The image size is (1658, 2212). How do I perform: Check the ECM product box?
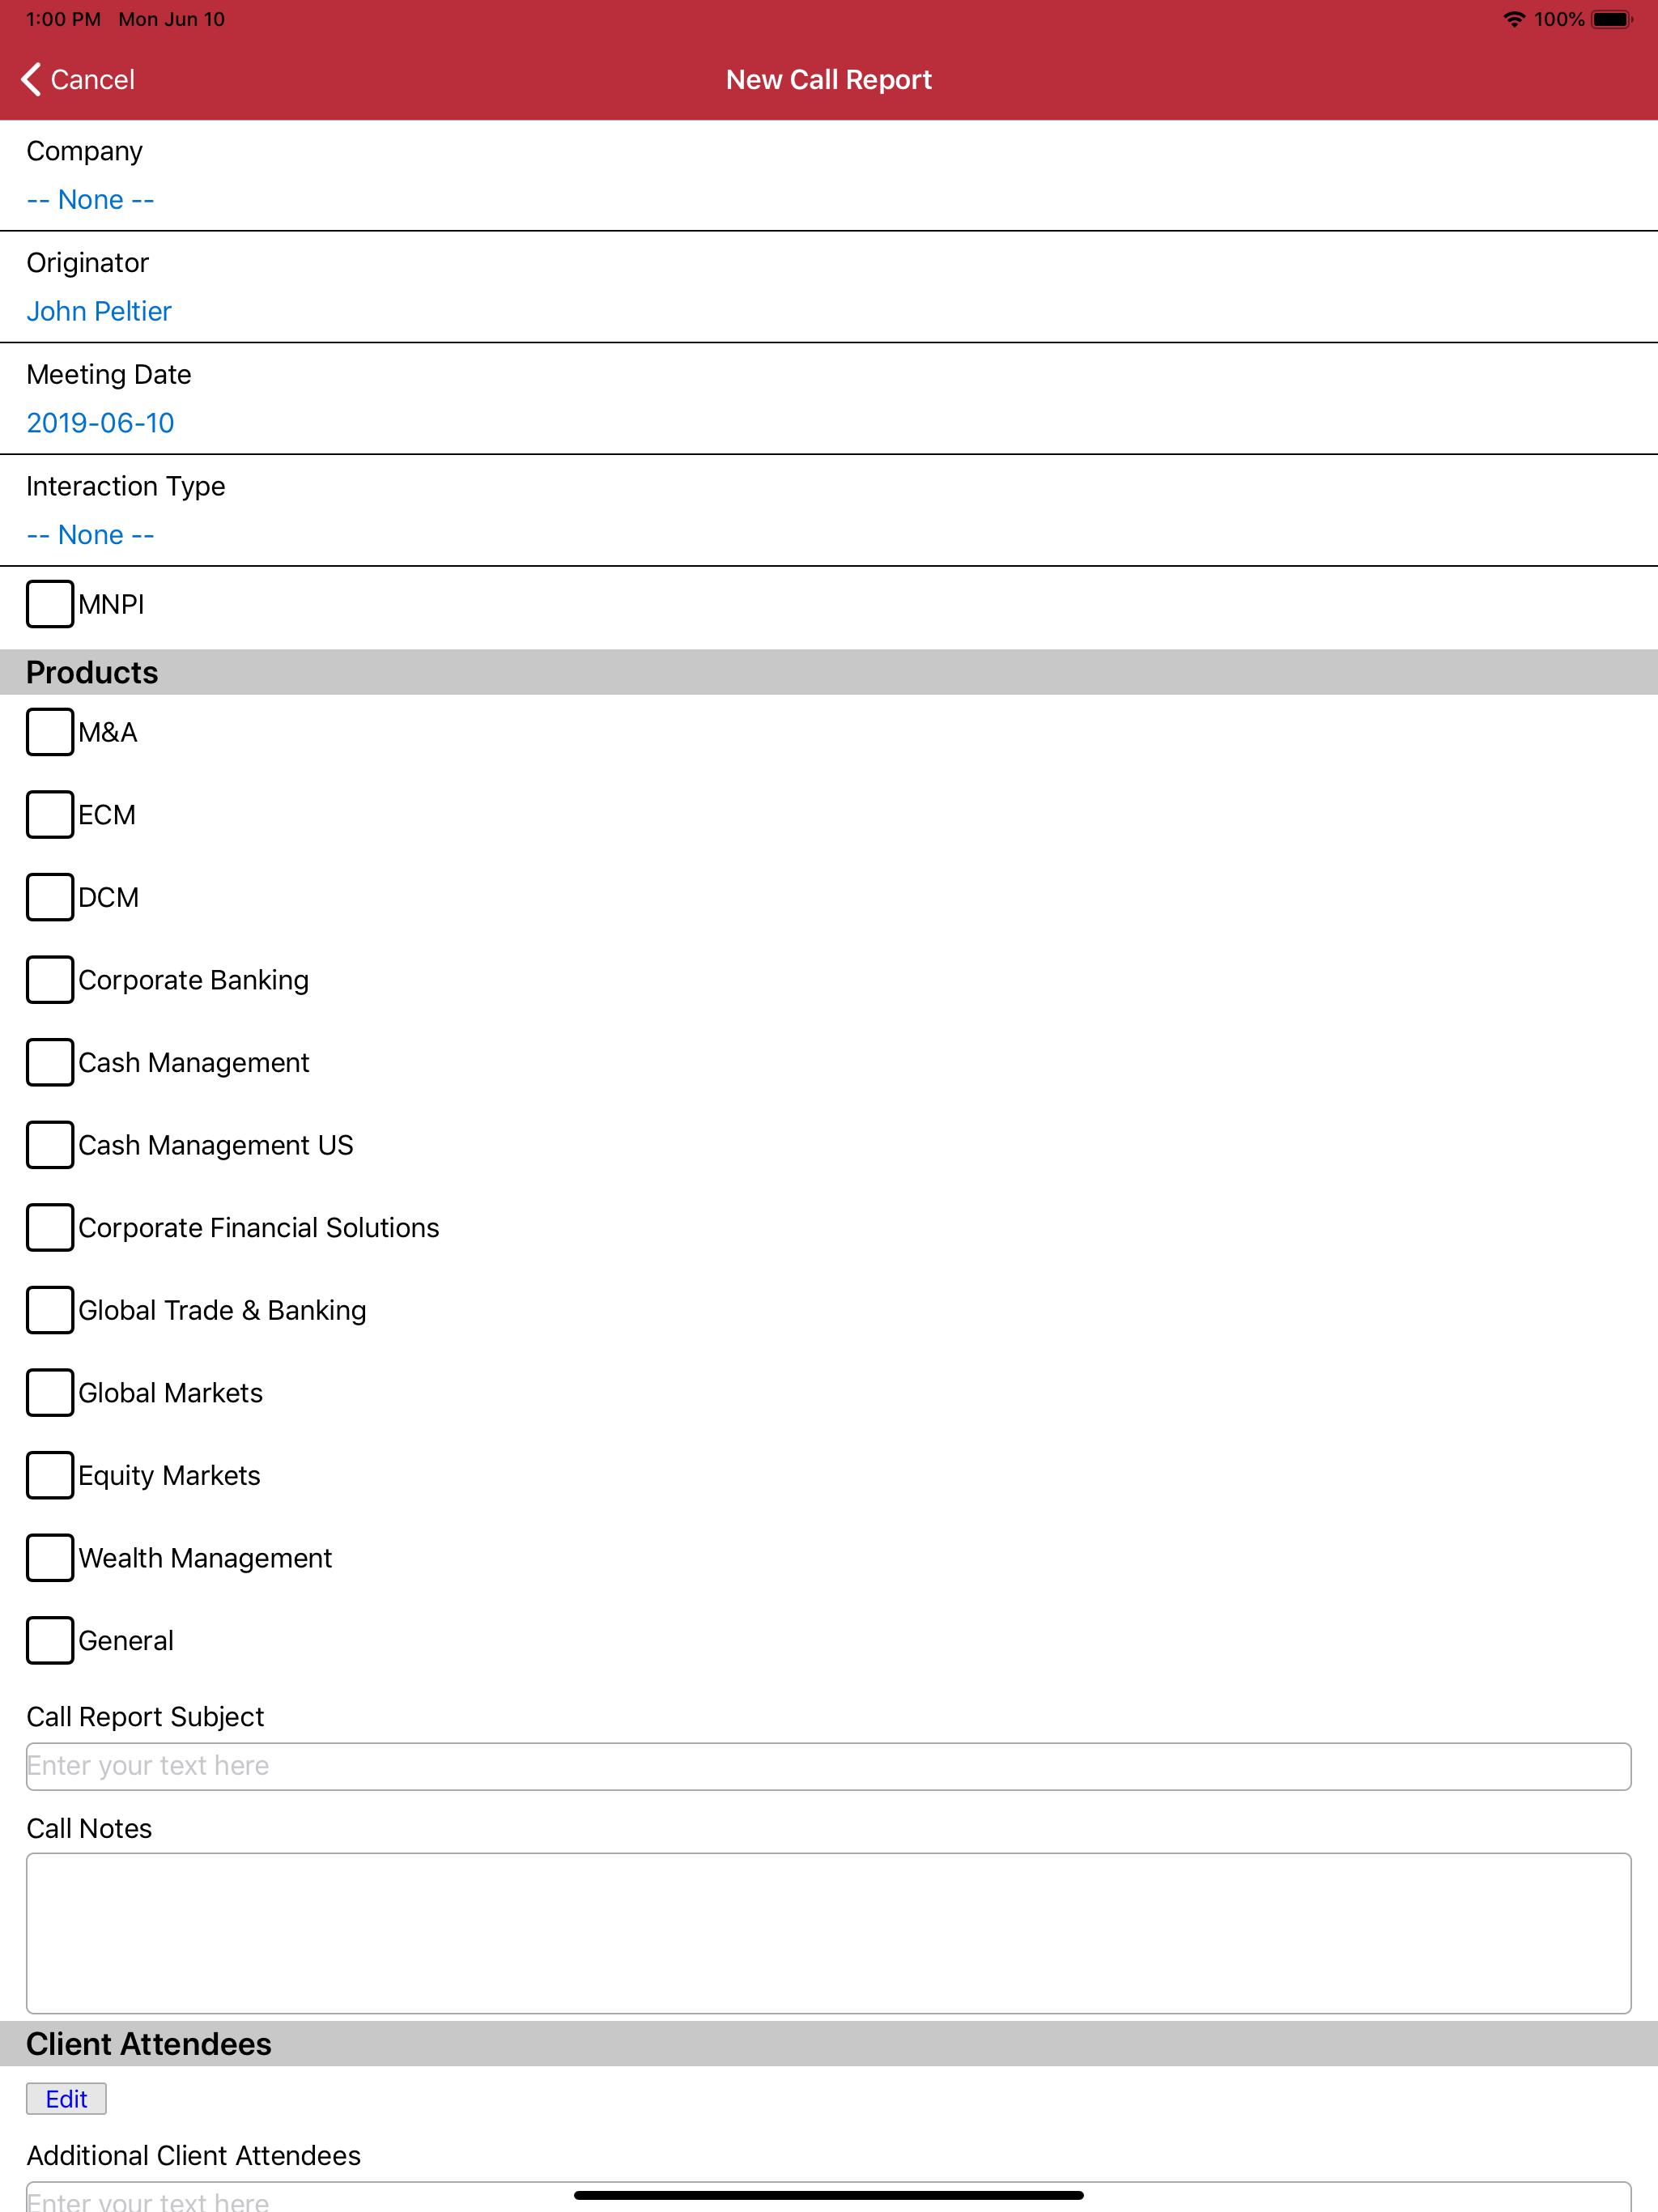coord(50,815)
